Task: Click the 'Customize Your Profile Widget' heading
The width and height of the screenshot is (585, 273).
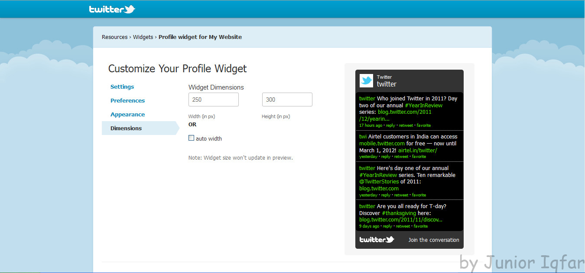Action: coord(177,69)
